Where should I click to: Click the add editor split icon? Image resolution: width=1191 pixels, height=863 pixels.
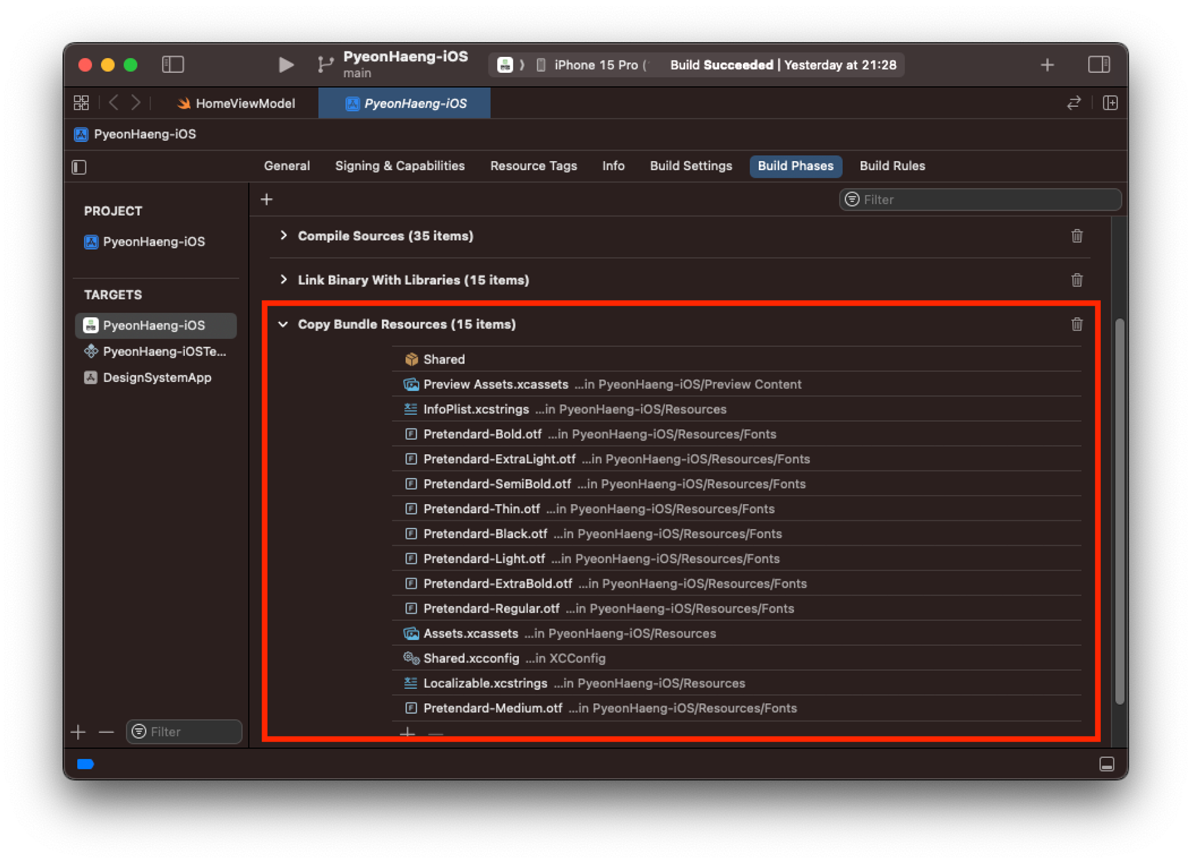pos(1110,103)
